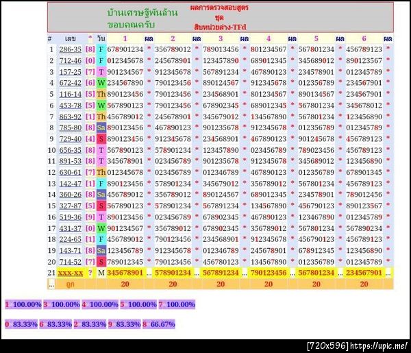Viewport: 411px width, 353px height.
Task: Open the 891-53 number link
Action: point(71,161)
